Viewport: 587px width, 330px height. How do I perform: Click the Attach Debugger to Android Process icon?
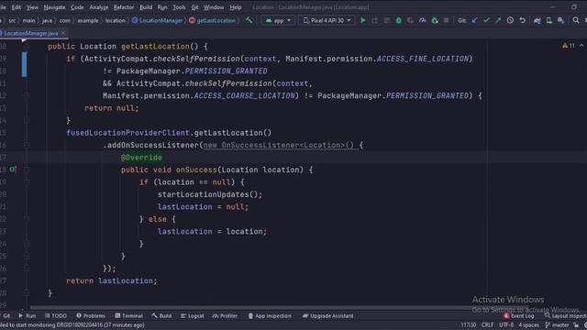click(x=434, y=20)
